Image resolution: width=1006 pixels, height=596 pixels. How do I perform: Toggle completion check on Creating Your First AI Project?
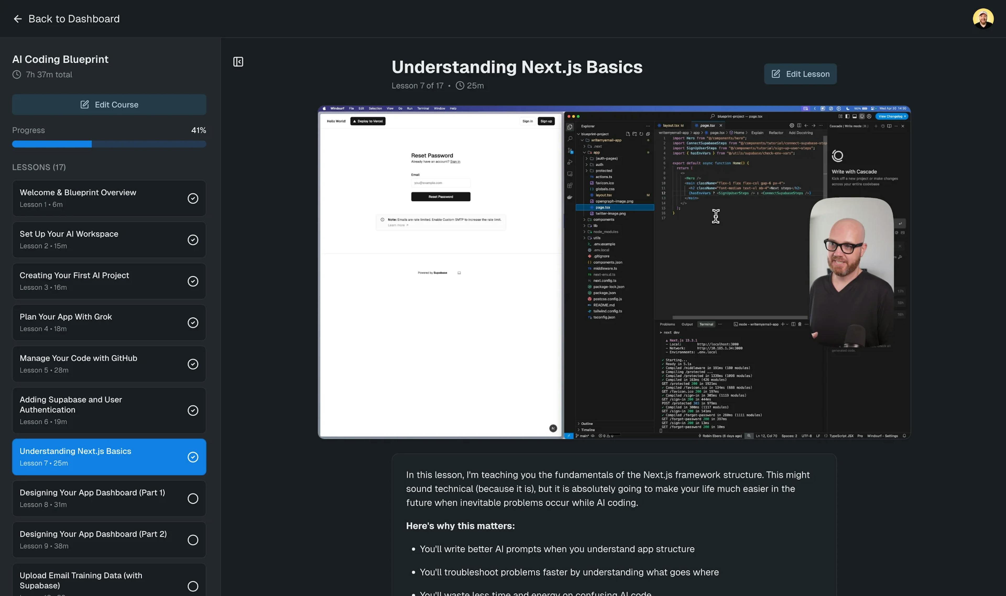193,281
